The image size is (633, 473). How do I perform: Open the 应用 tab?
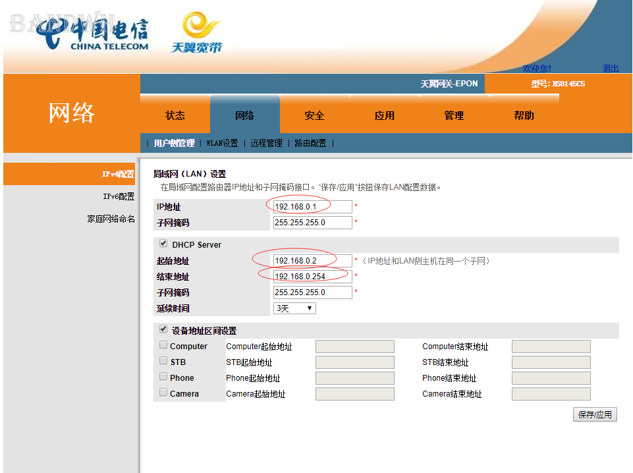(384, 116)
